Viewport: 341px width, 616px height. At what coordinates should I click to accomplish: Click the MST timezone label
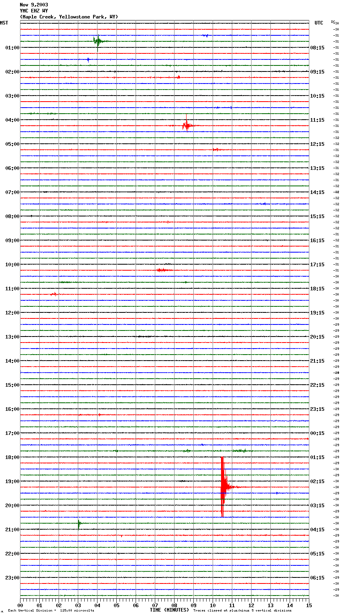tap(4, 23)
